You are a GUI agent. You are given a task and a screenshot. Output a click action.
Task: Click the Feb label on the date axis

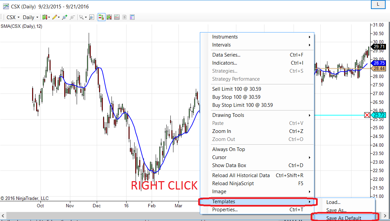[151, 206]
